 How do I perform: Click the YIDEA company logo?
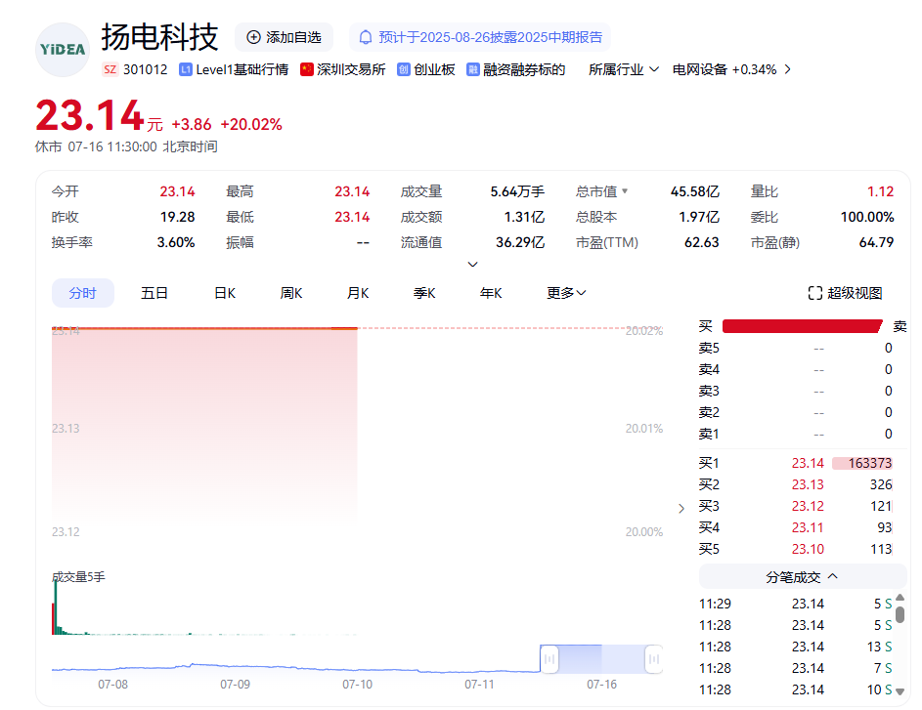click(63, 49)
